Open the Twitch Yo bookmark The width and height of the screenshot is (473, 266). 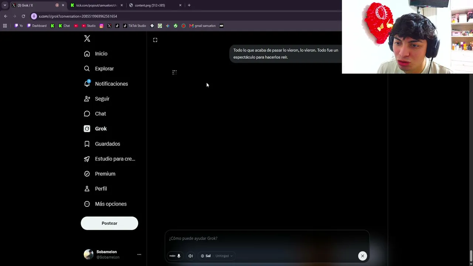[18, 26]
